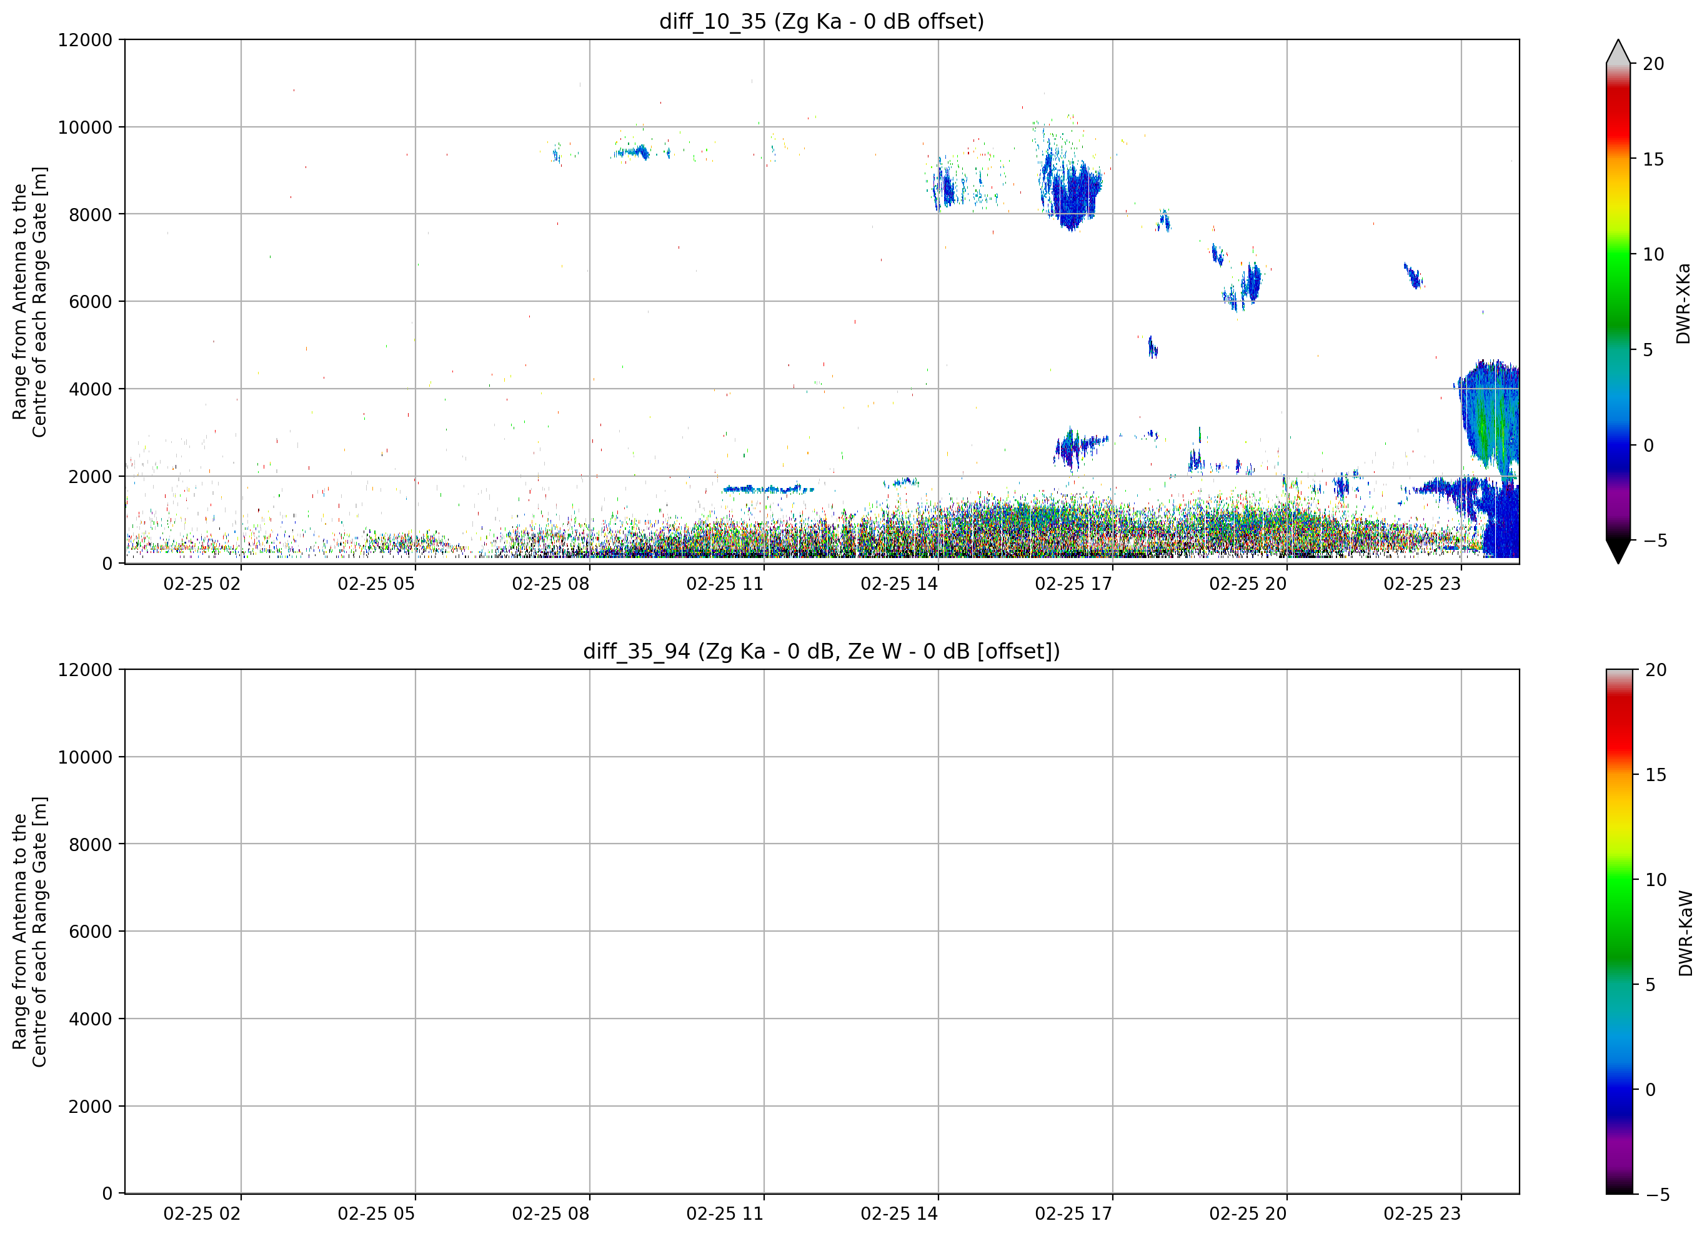This screenshot has width=1707, height=1236.
Task: Click the 10000 range tick on the top plot
Action: [85, 127]
